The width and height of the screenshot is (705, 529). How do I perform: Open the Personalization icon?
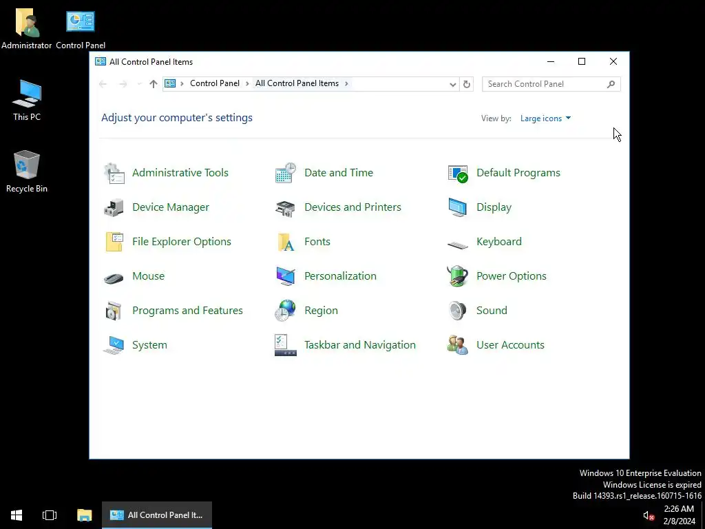[286, 276]
